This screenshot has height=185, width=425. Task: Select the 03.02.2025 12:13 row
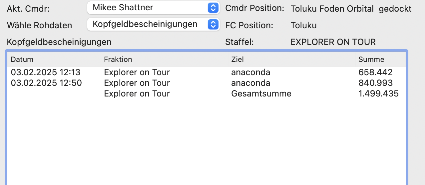pyautogui.click(x=46, y=72)
